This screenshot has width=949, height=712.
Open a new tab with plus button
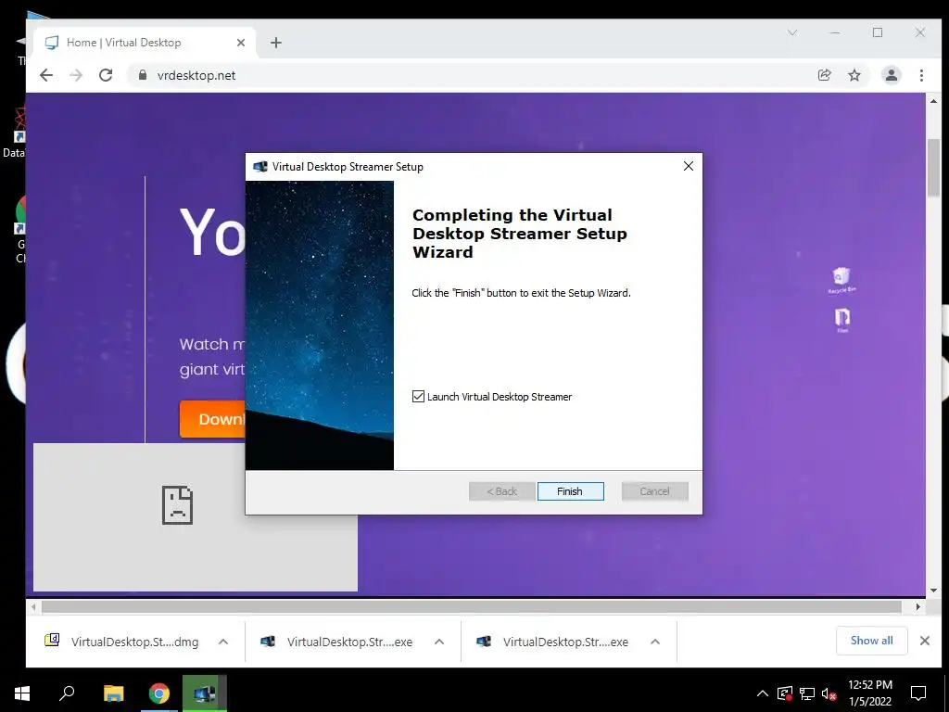click(276, 43)
